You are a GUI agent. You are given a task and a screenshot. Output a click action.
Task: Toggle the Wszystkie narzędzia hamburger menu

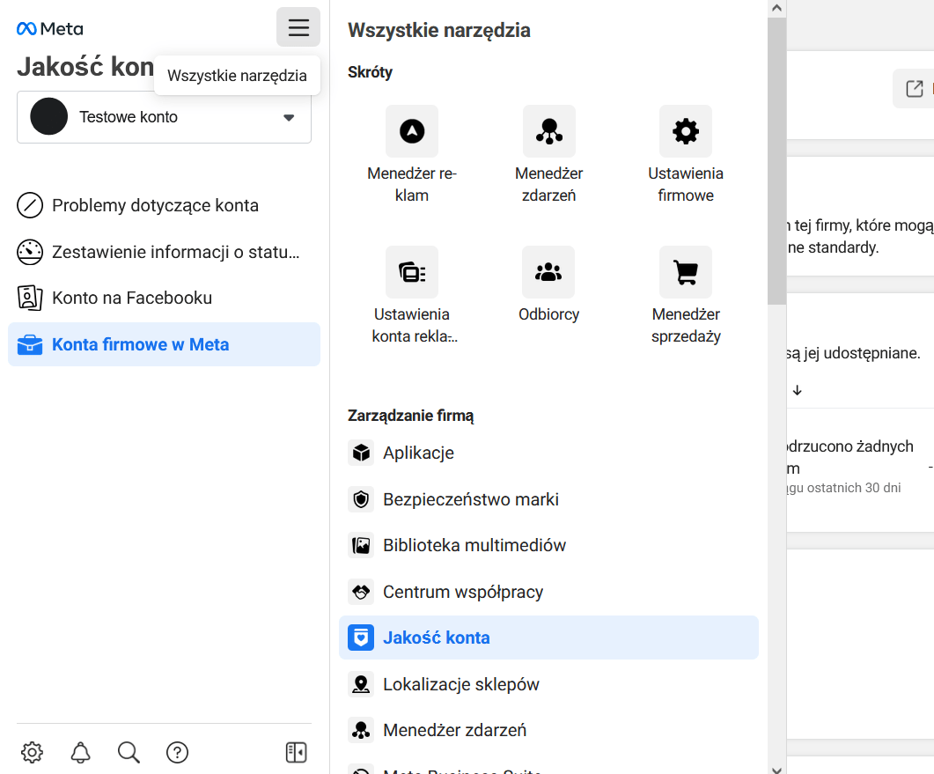[x=298, y=27]
